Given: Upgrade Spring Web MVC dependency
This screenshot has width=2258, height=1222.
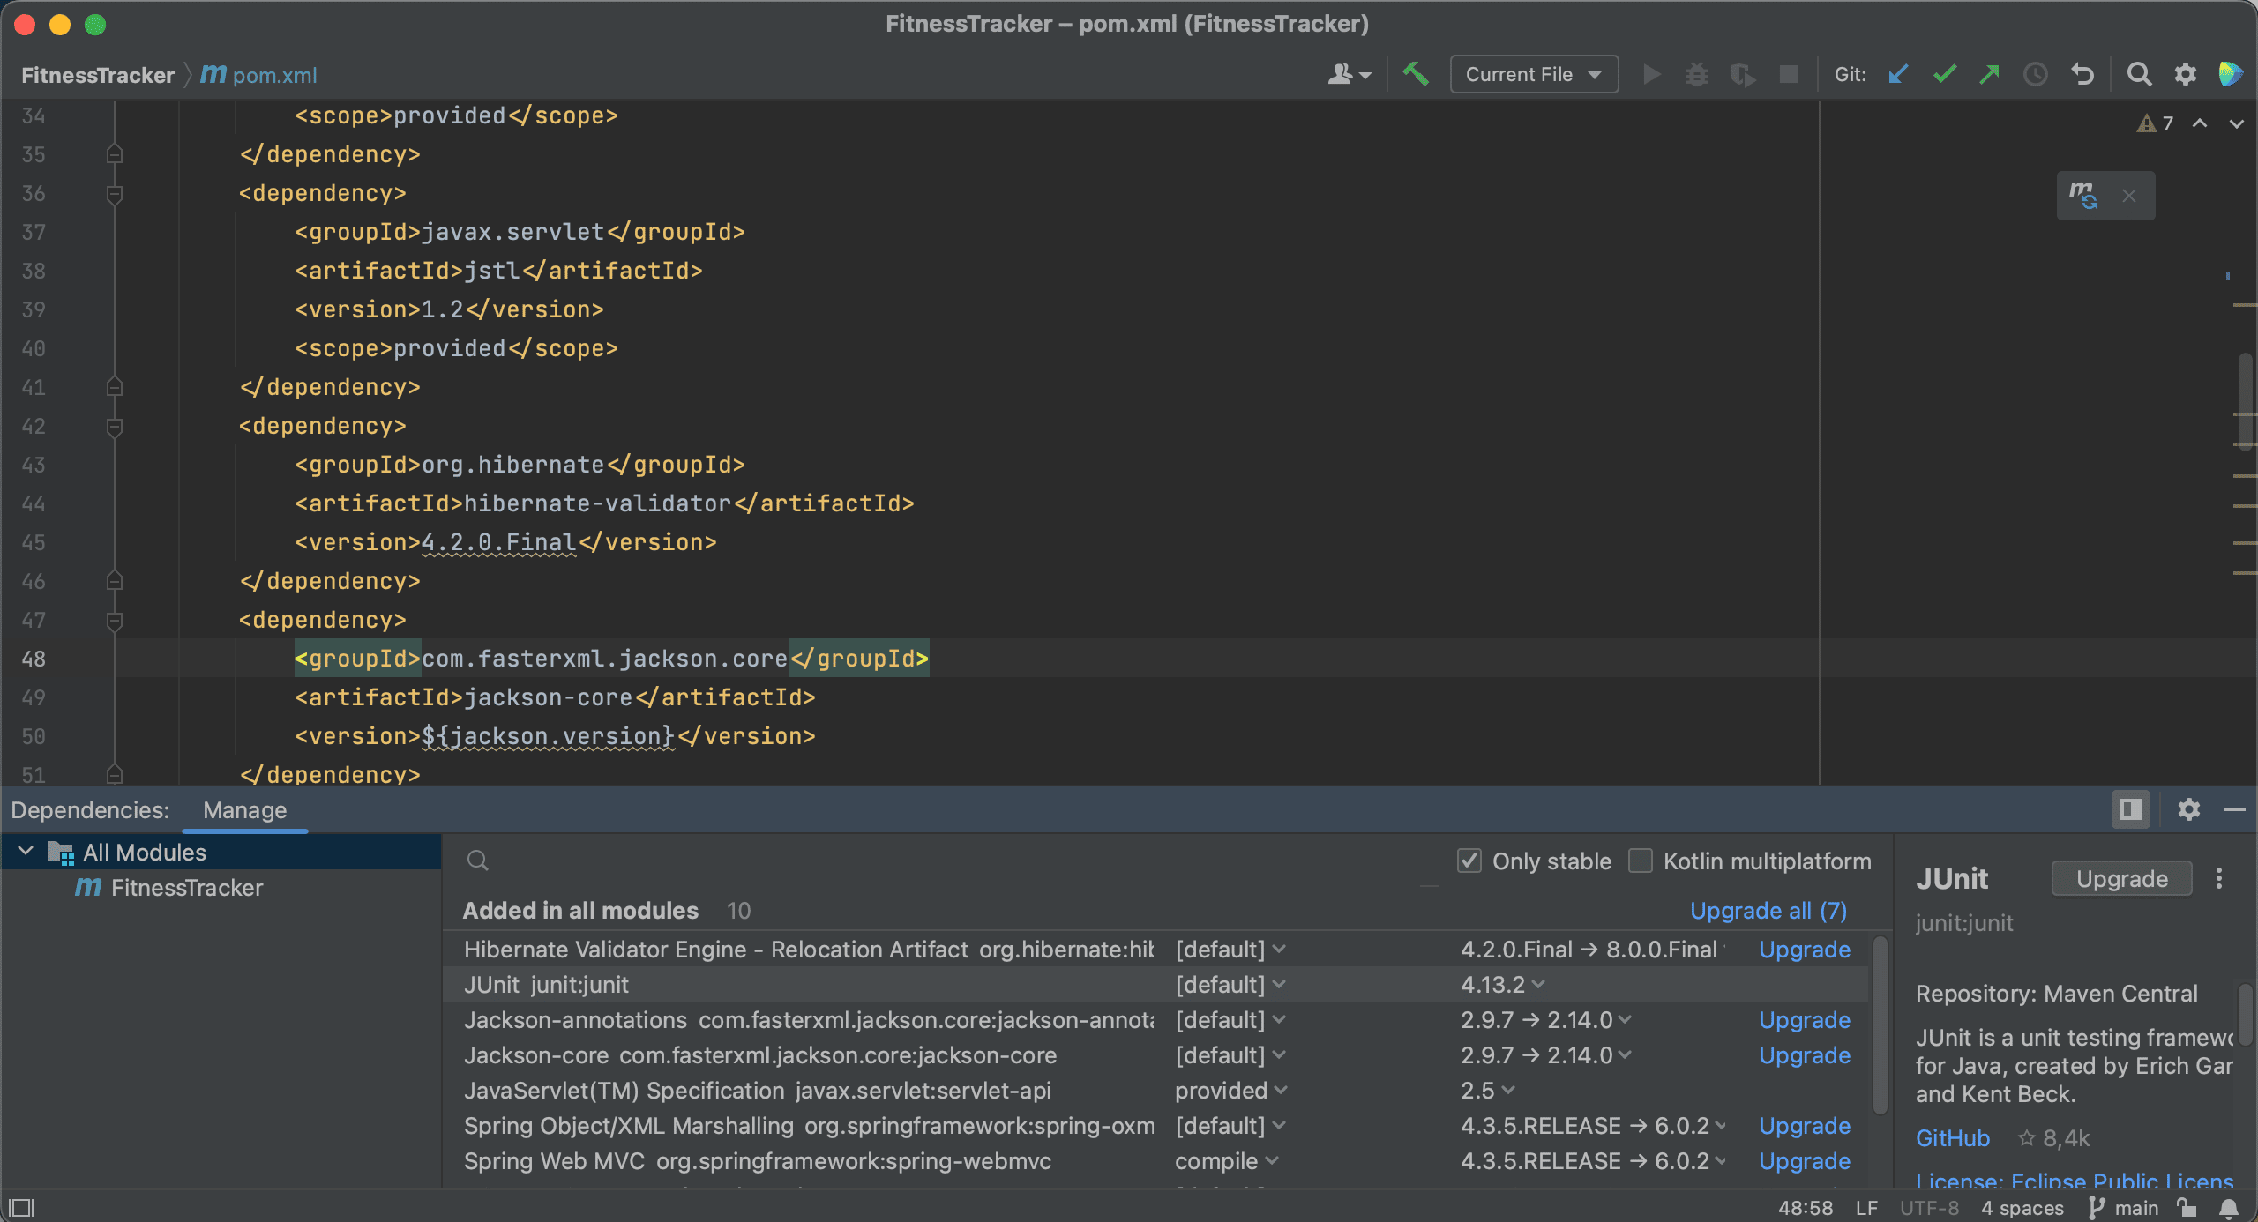Looking at the screenshot, I should (1805, 1161).
